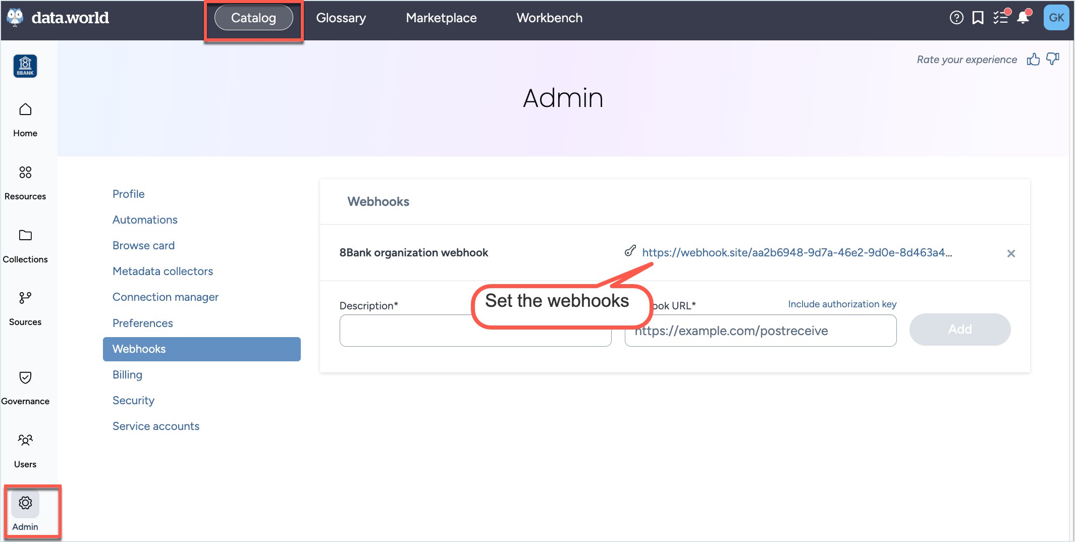The image size is (1075, 542).
Task: Click the thumbs down rating icon
Action: tap(1053, 60)
